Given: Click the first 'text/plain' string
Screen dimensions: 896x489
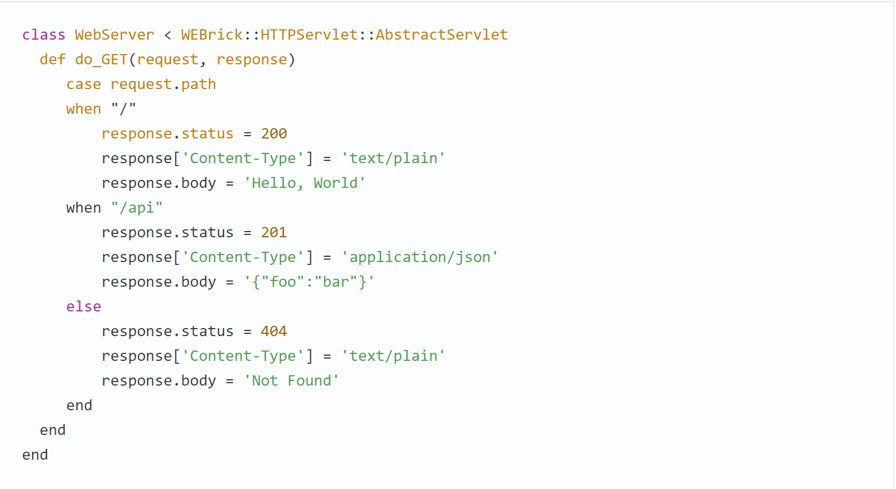Looking at the screenshot, I should 393,159.
